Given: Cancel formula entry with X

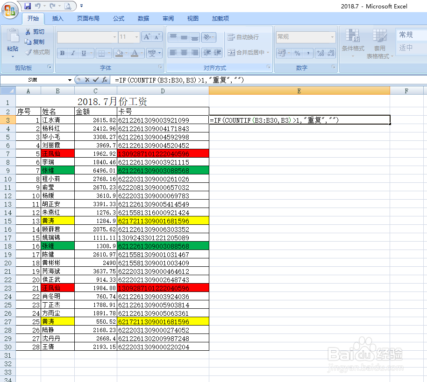Looking at the screenshot, I should point(87,80).
